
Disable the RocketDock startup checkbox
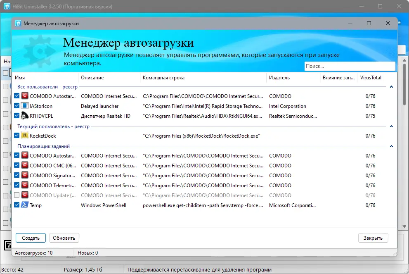pos(17,135)
